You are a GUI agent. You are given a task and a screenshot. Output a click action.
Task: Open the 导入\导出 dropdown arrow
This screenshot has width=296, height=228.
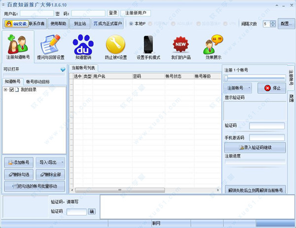pos(63,162)
